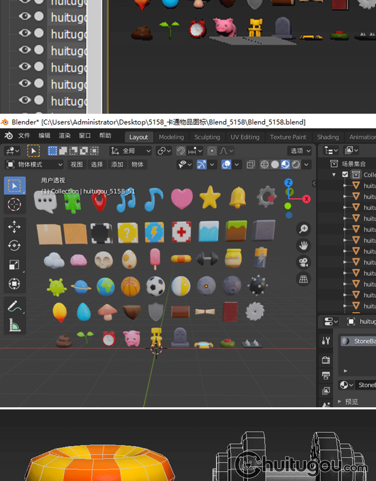
Task: Uncheck the Collection checkbox in the outliner
Action: tap(345, 175)
